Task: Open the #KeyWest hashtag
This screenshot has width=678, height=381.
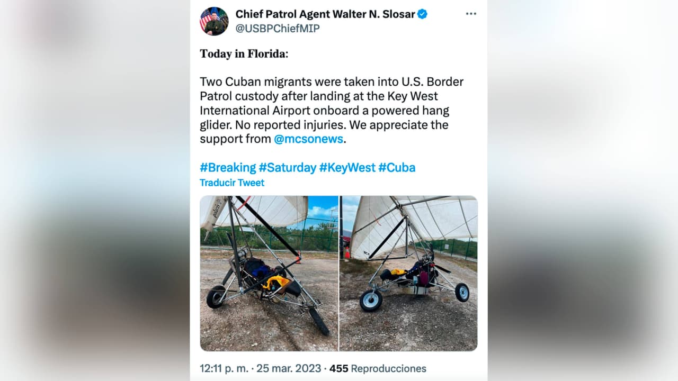Action: (347, 168)
